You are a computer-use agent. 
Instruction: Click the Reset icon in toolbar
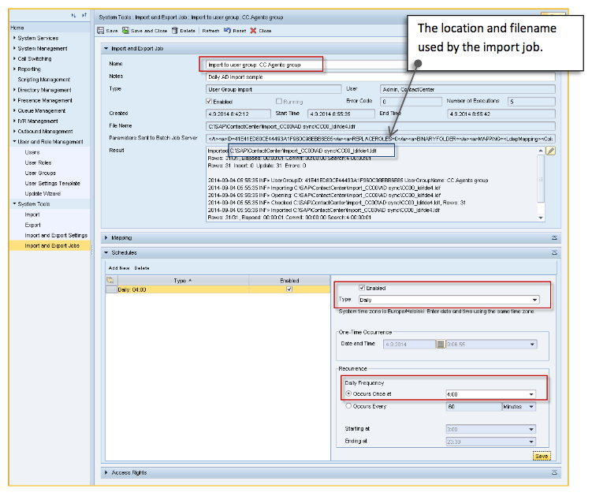coord(227,30)
